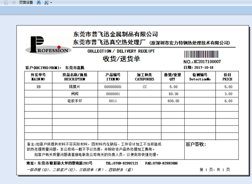Open 页面设置 page setup
Screen dimensions: 252x184
point(26,3)
